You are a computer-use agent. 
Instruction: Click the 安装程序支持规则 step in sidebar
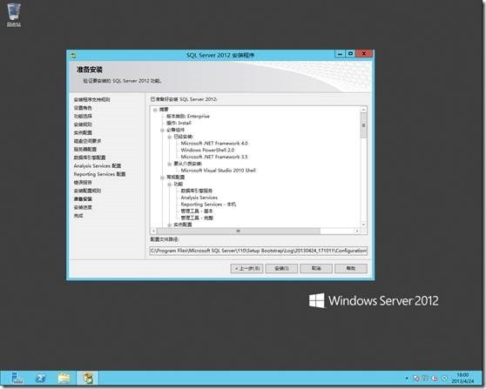pyautogui.click(x=91, y=100)
